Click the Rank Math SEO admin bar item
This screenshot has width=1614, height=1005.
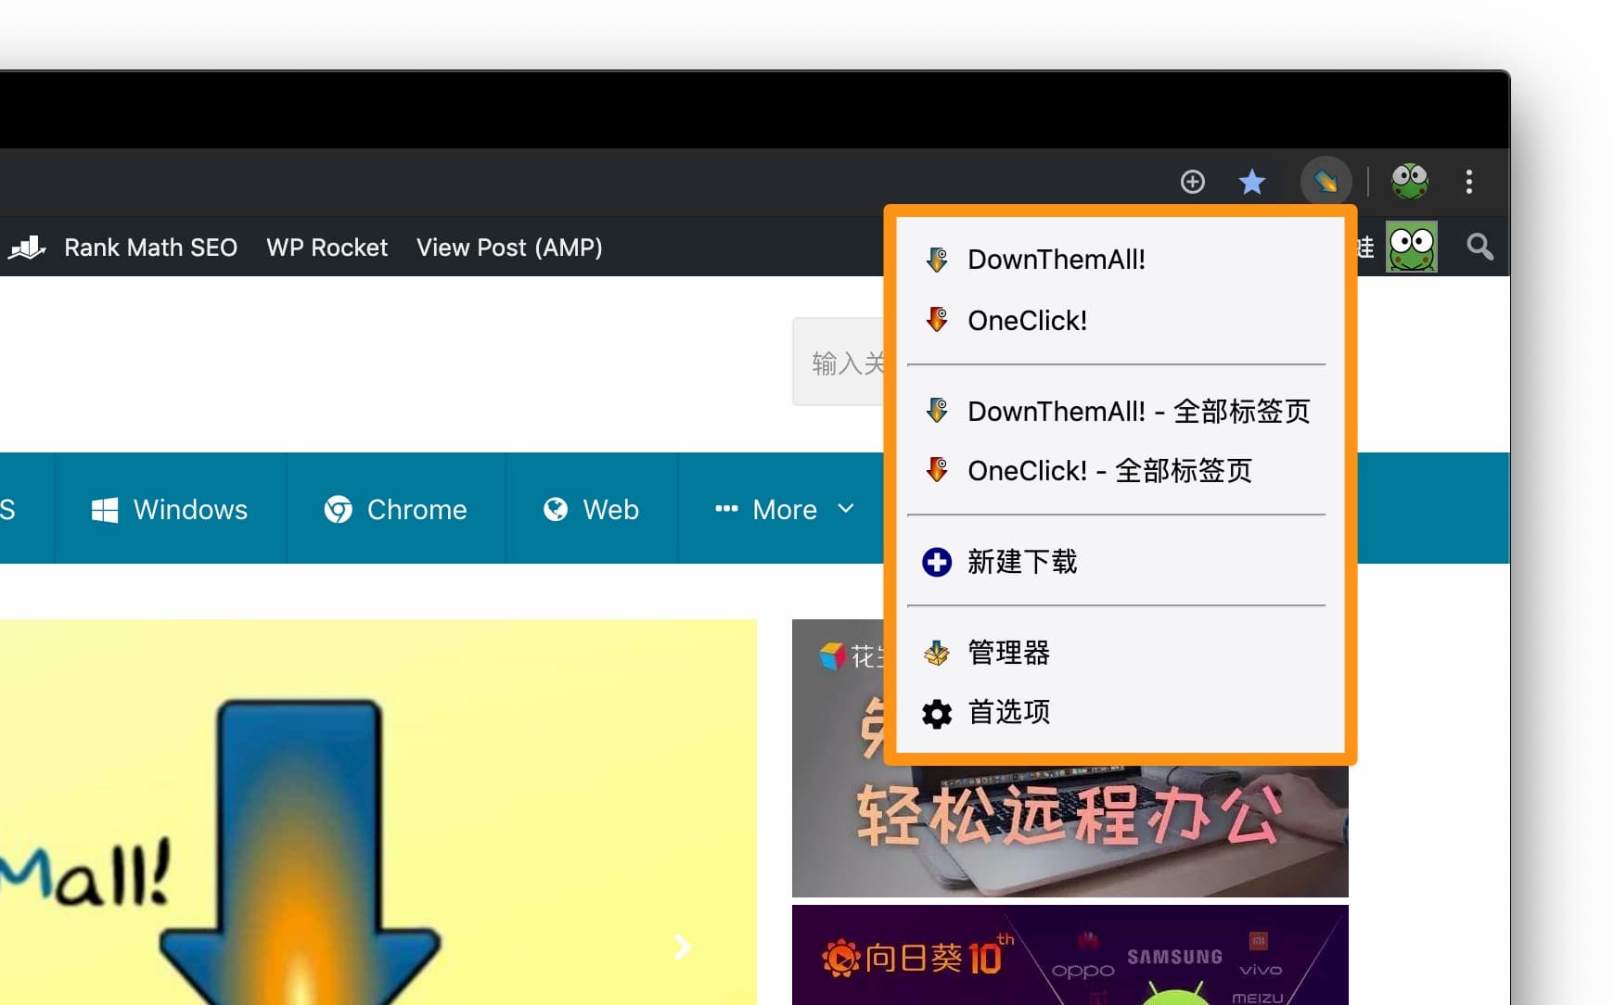tap(123, 248)
